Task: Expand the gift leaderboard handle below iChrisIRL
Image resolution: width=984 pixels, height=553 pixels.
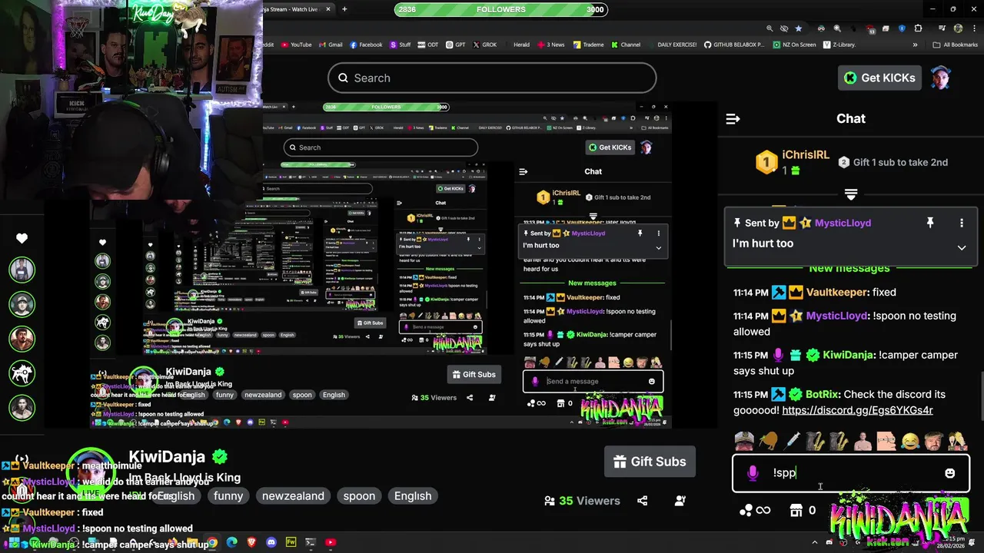Action: coord(850,194)
